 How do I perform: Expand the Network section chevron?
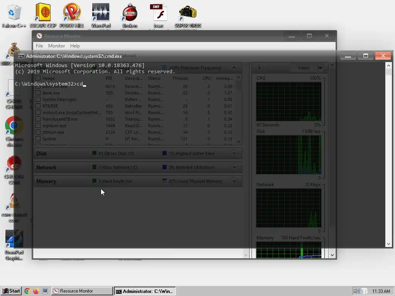pyautogui.click(x=234, y=167)
